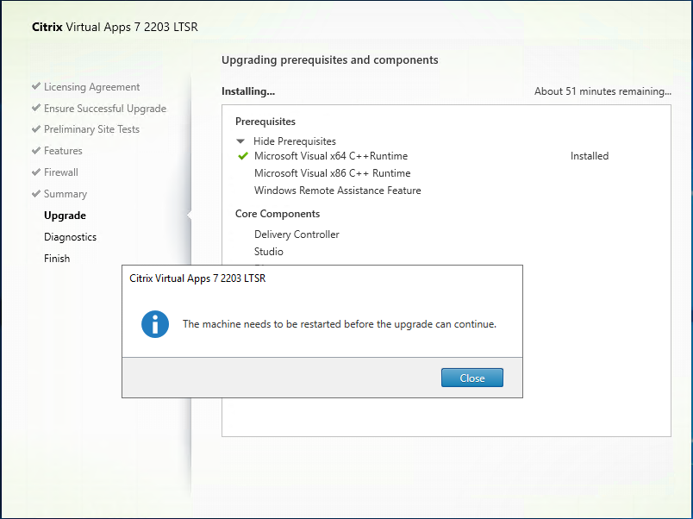Click the Installing... status label
The height and width of the screenshot is (519, 693).
pyautogui.click(x=248, y=91)
